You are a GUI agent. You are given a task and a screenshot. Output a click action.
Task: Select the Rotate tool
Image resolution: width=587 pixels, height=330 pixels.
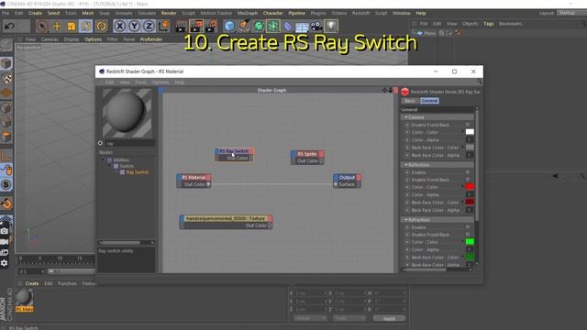[85, 27]
